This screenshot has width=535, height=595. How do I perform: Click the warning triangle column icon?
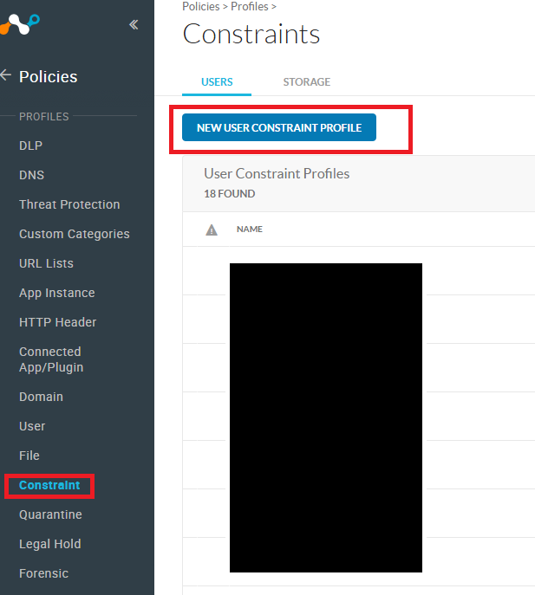211,230
